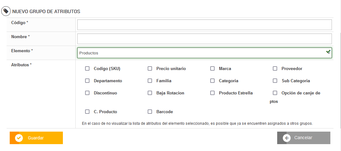341x151 pixels.
Task: Click the green validation check in Elemento field
Action: click(328, 52)
